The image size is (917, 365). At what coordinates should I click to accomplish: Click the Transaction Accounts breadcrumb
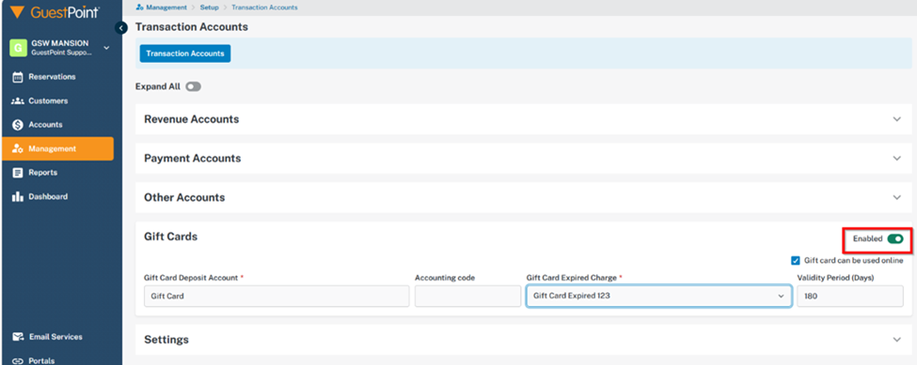coord(264,8)
